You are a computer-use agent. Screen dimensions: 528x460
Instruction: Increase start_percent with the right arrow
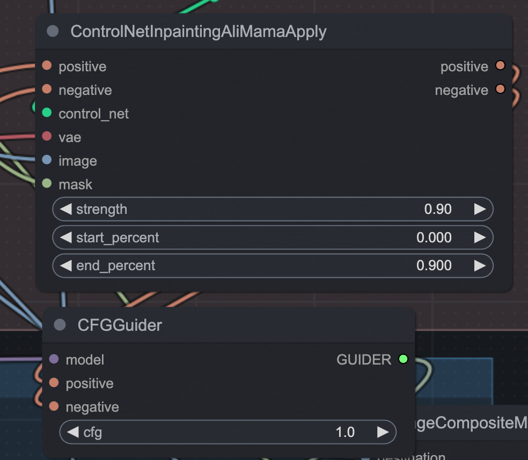point(480,238)
